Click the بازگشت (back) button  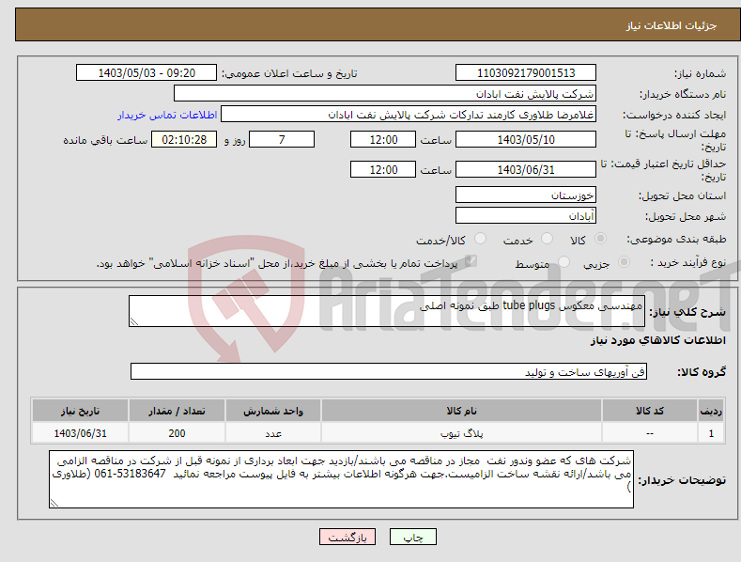(x=347, y=537)
